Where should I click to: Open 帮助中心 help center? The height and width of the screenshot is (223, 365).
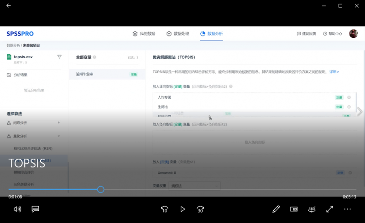(x=333, y=34)
